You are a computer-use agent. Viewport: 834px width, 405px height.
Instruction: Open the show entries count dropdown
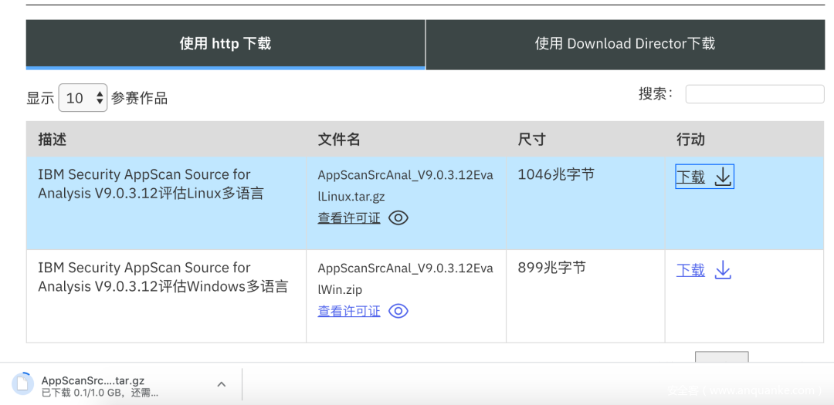click(83, 98)
